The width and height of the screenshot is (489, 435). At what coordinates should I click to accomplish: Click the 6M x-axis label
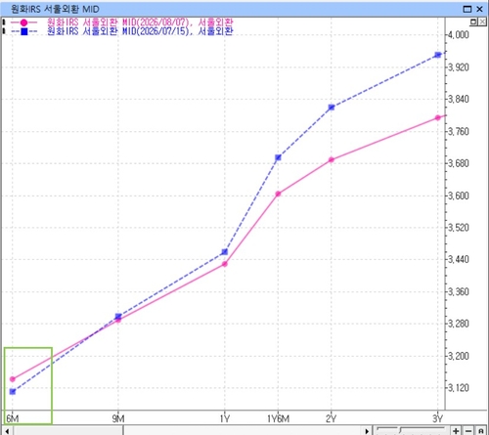coord(12,418)
